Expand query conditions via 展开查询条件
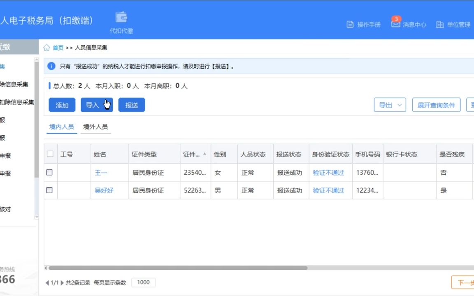 pyautogui.click(x=436, y=105)
